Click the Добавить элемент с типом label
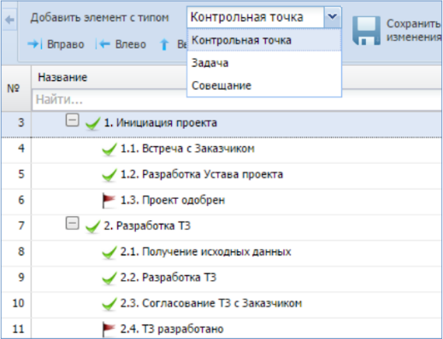 (x=100, y=18)
